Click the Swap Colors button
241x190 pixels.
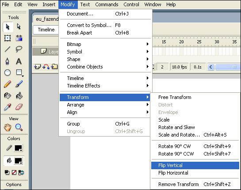tap(21, 172)
